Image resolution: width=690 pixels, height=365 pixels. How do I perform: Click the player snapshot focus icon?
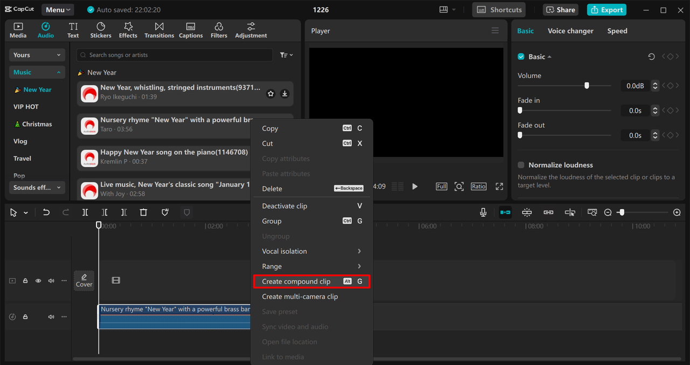(459, 187)
